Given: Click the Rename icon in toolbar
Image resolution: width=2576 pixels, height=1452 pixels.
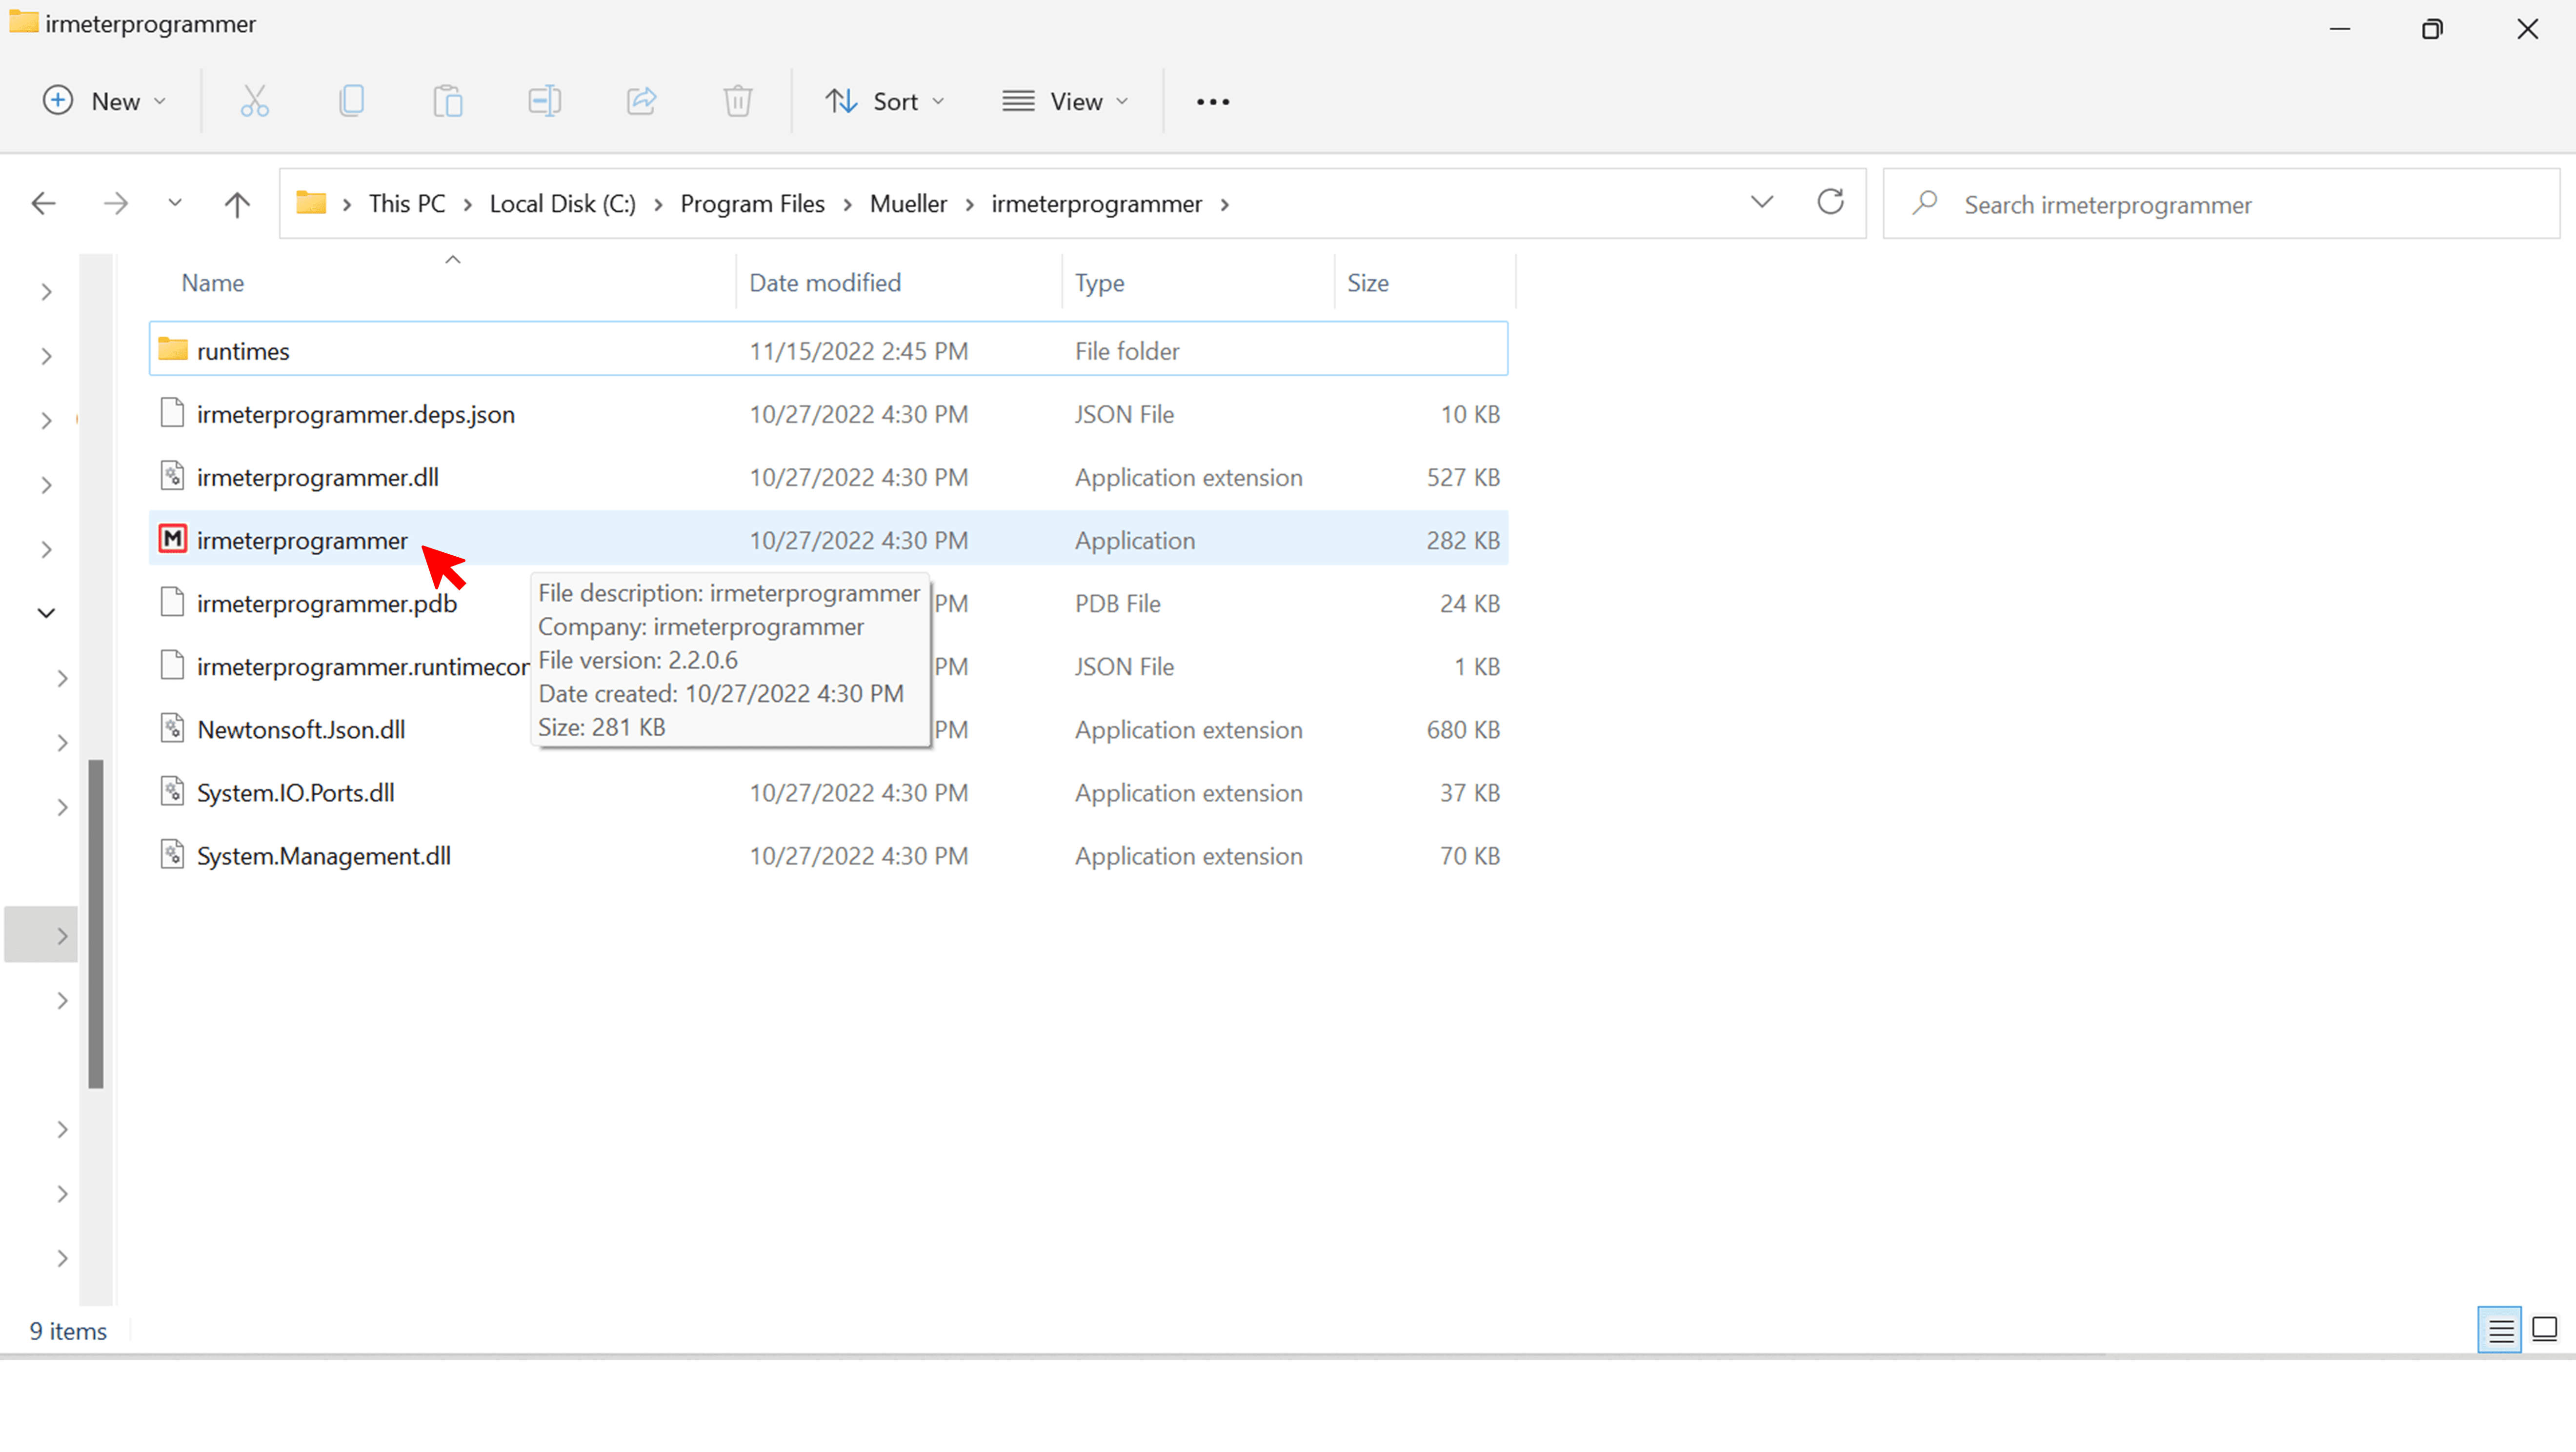Looking at the screenshot, I should [545, 101].
